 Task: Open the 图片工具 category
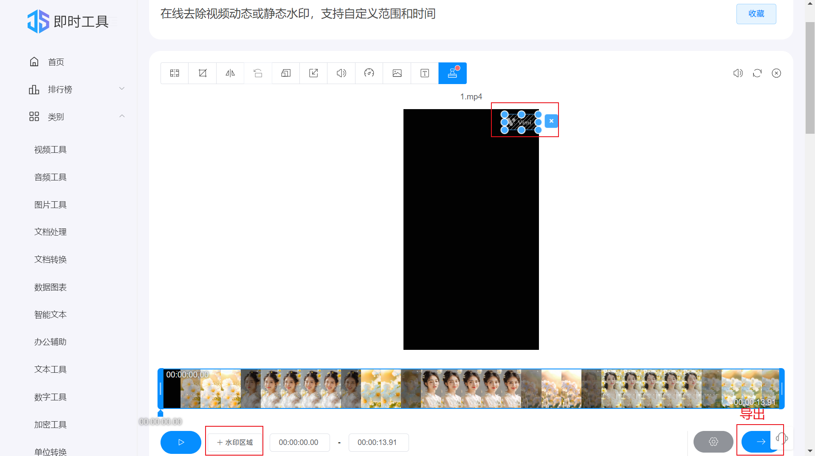(x=51, y=205)
